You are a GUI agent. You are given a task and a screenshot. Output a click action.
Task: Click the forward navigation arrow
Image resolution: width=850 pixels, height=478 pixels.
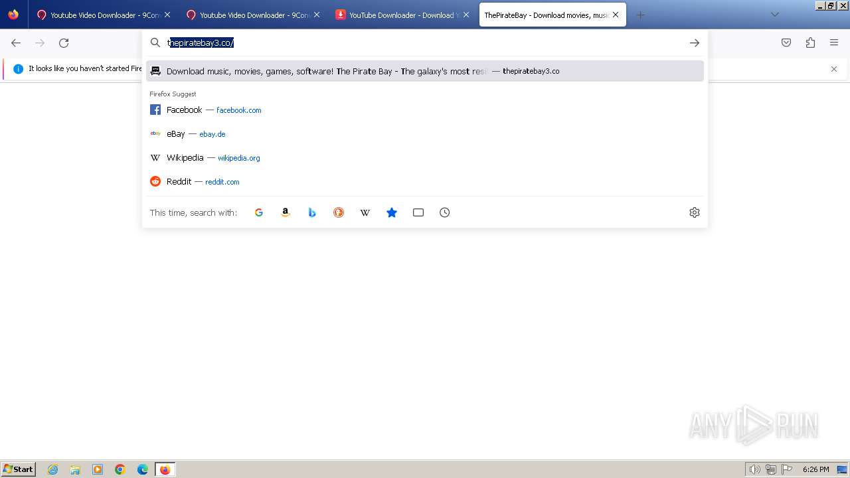[x=40, y=43]
